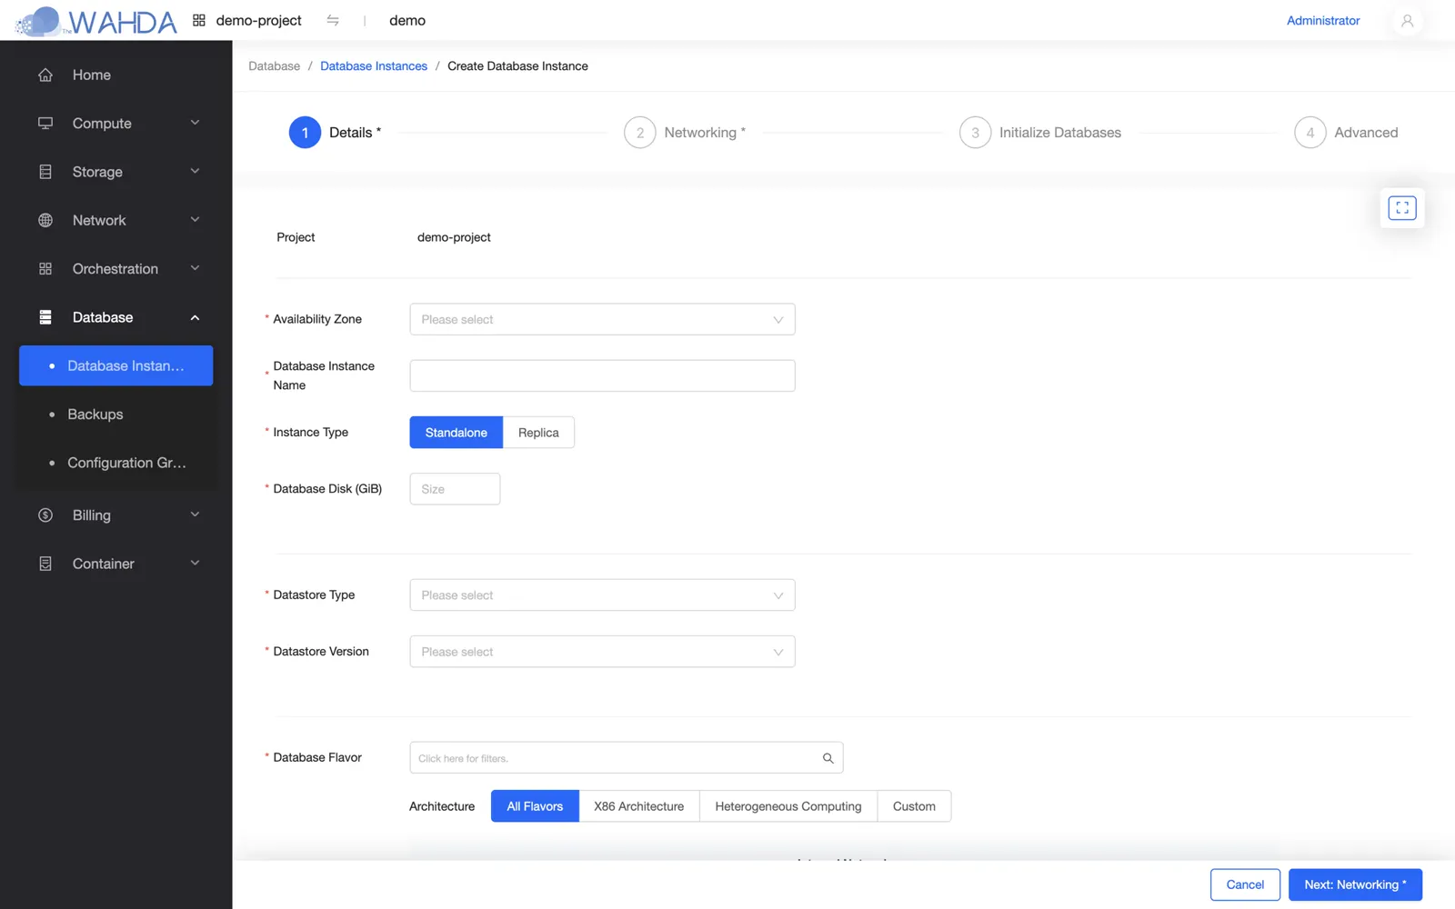Open the Datastore Version dropdown

tap(602, 652)
